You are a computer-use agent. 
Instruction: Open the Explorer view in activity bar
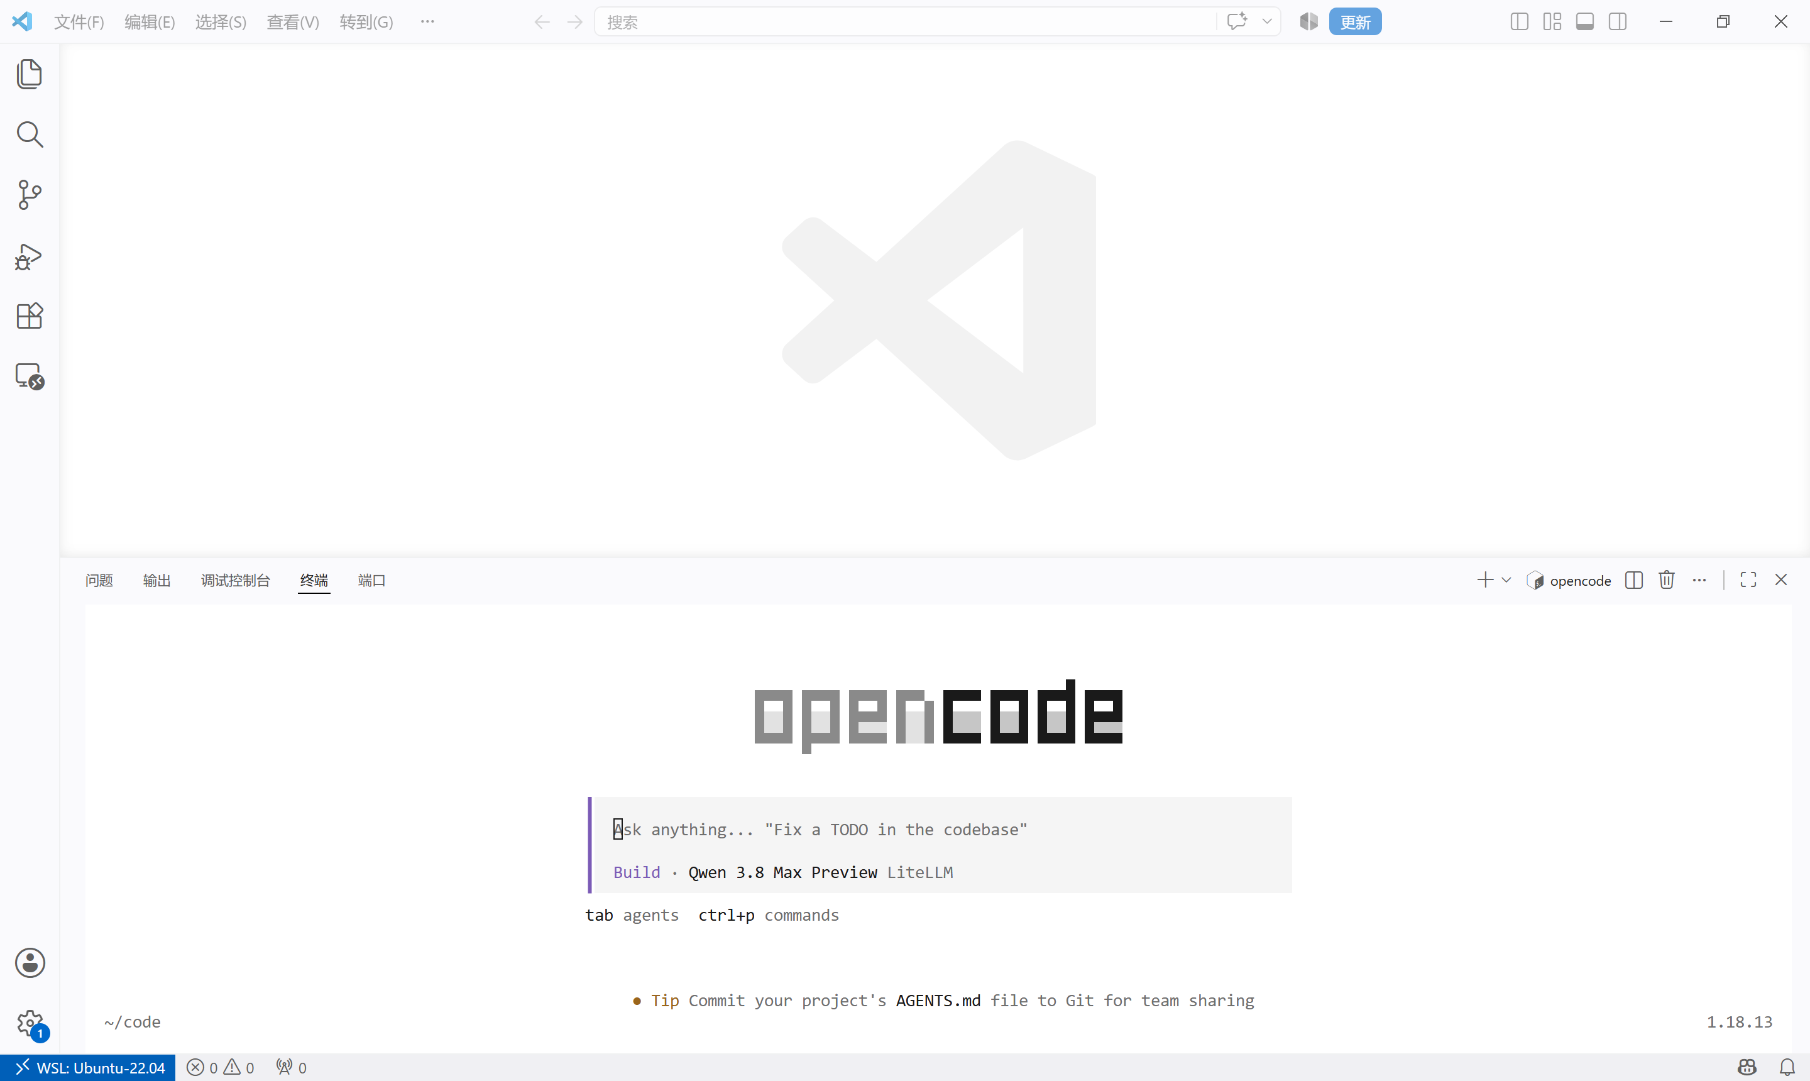(x=29, y=74)
